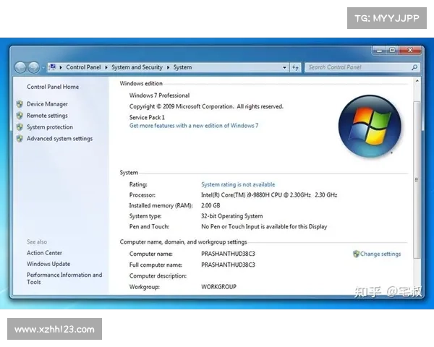Open Advanced system settings
This screenshot has height=347, width=434.
click(60, 139)
